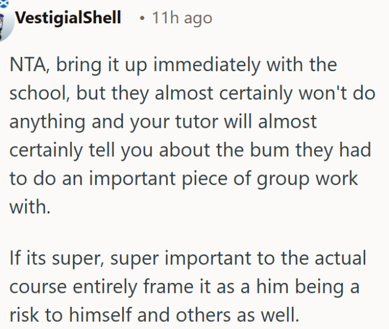Click the word 'with.' ending the first paragraph
389x329 pixels.
29,208
